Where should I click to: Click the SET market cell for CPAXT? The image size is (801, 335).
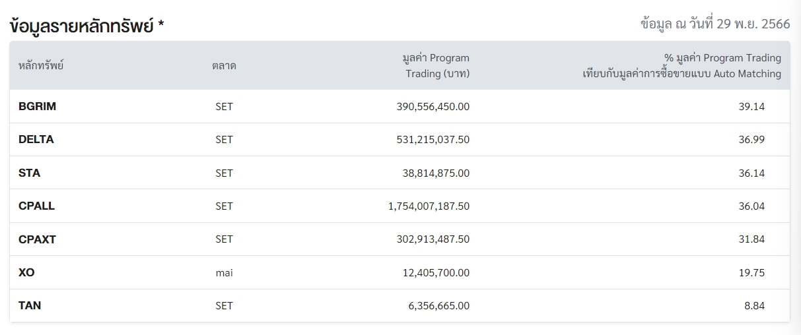(224, 239)
